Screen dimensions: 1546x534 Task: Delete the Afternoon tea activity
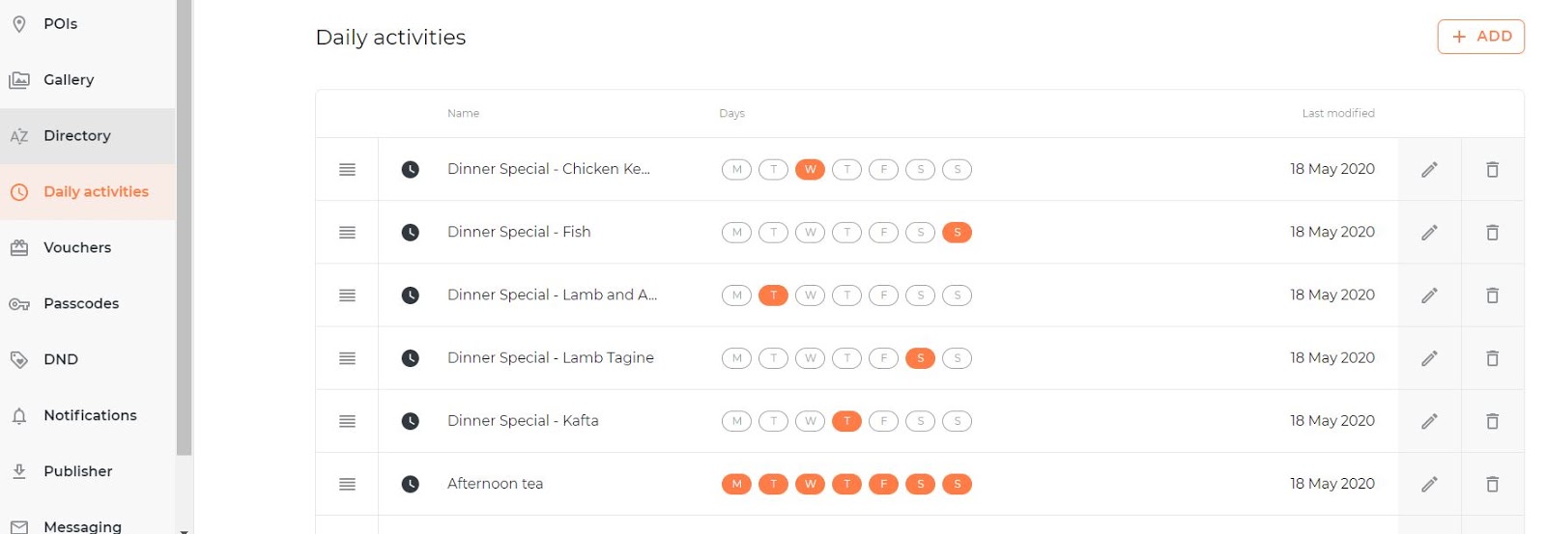point(1492,484)
